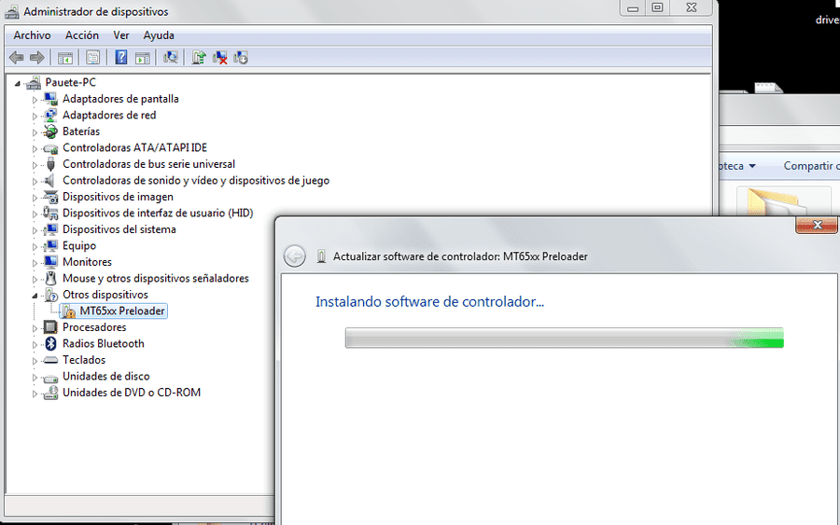This screenshot has width=840, height=525.
Task: Click the Forward arrow in Device Manager toolbar
Action: [37, 57]
